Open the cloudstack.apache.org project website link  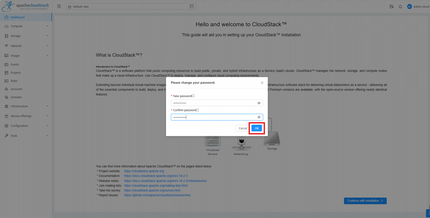144,171
